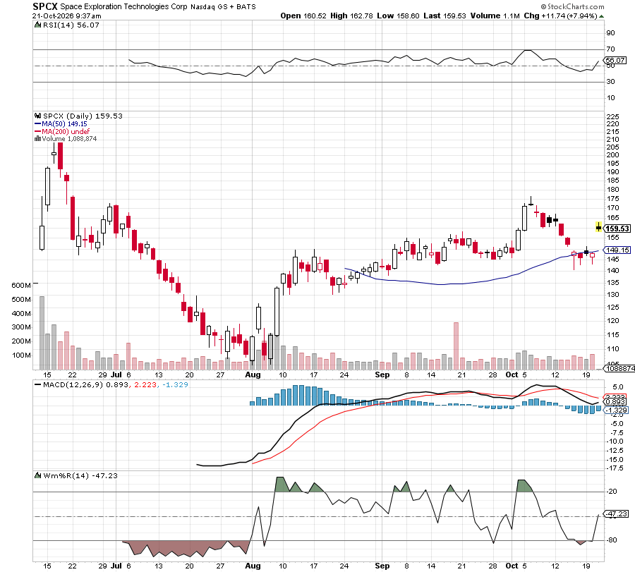Click the -1.329 tag on the MACD axis
The image size is (635, 572).
point(617,410)
